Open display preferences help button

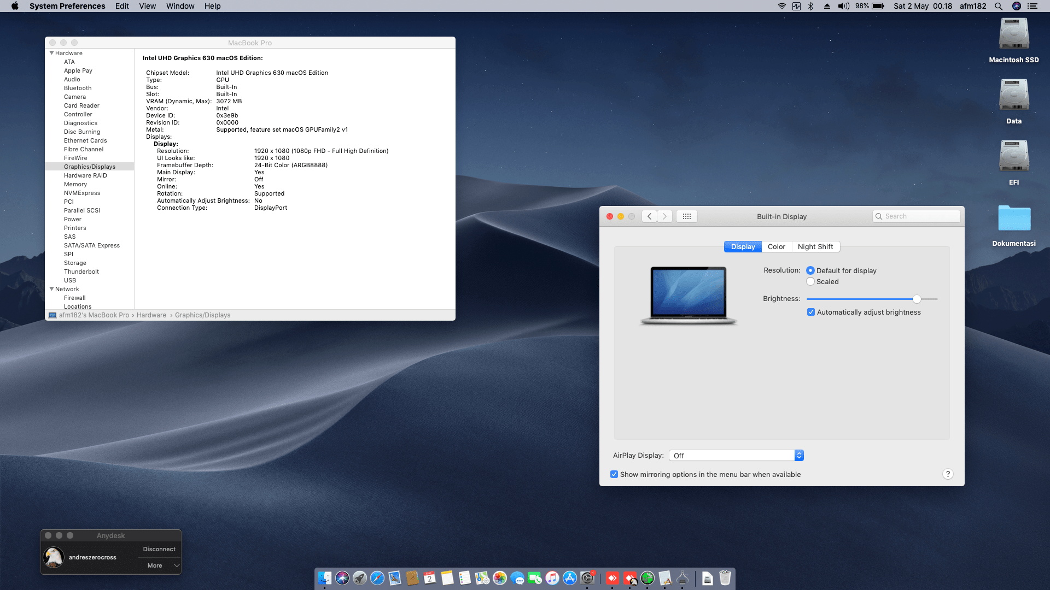coord(948,474)
